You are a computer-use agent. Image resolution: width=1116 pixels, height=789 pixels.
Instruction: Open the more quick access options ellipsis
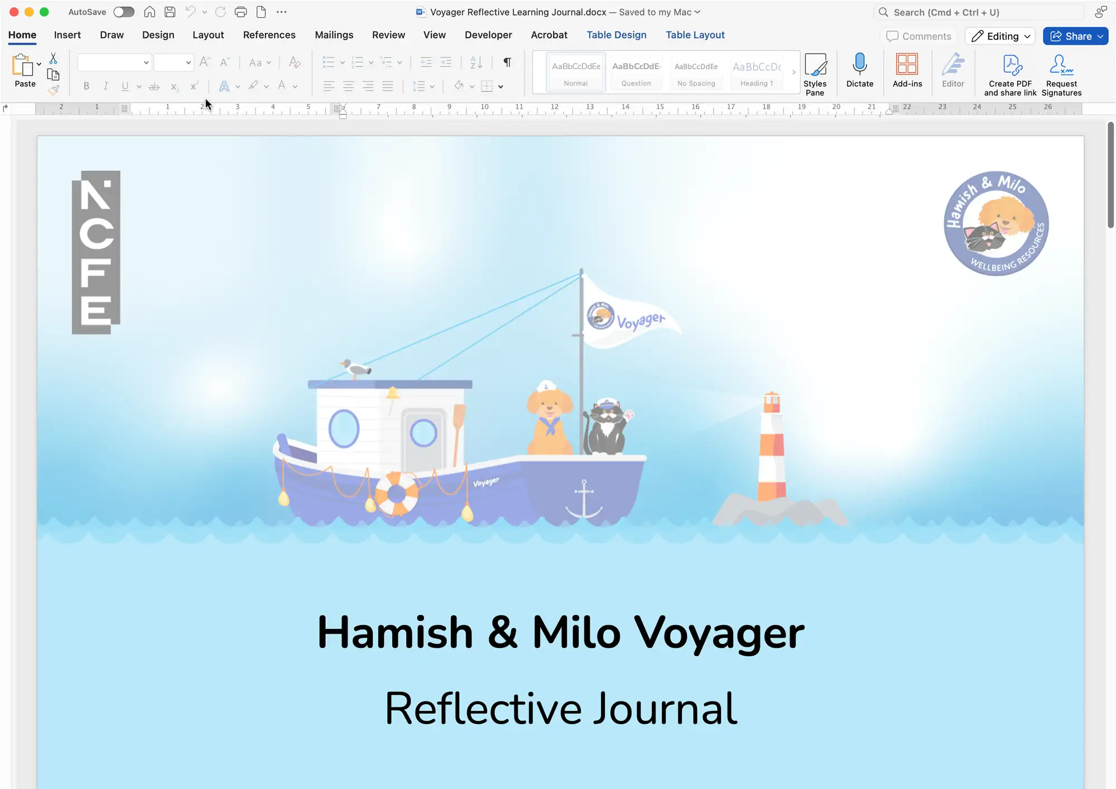coord(281,12)
